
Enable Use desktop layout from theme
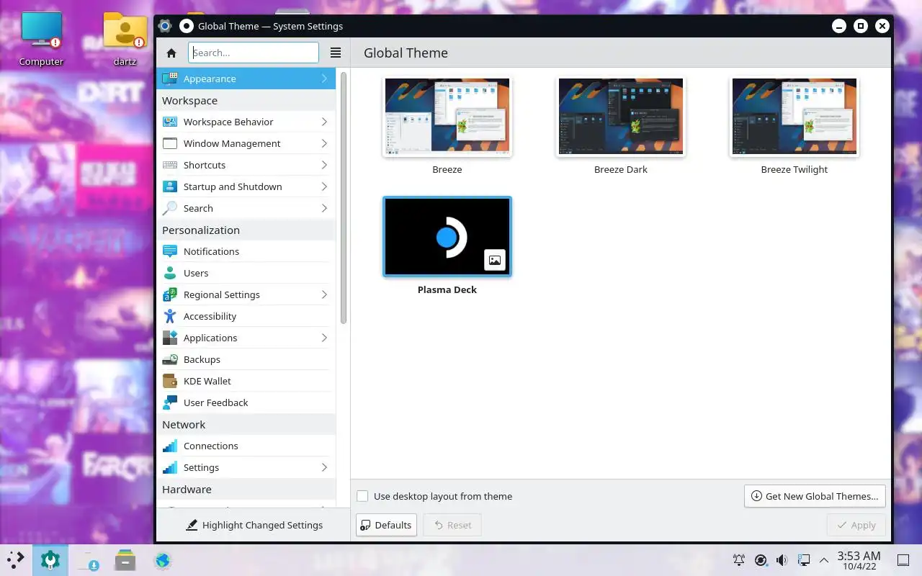(362, 496)
